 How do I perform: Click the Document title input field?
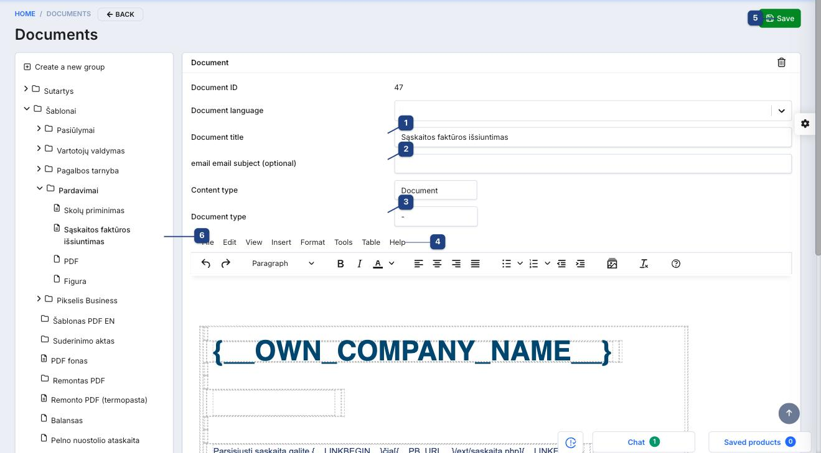tap(593, 137)
